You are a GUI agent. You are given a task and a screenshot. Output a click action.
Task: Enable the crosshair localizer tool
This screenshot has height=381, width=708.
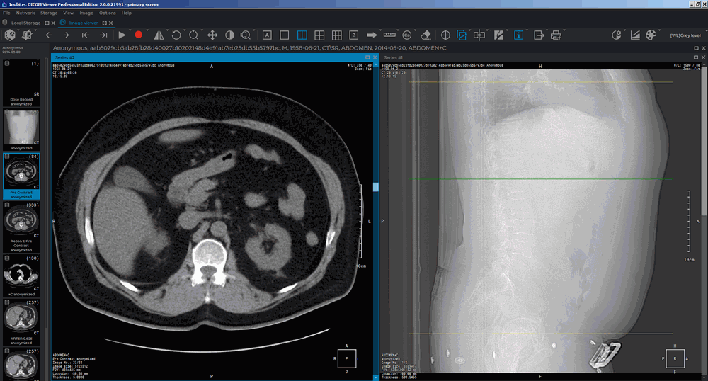[445, 35]
